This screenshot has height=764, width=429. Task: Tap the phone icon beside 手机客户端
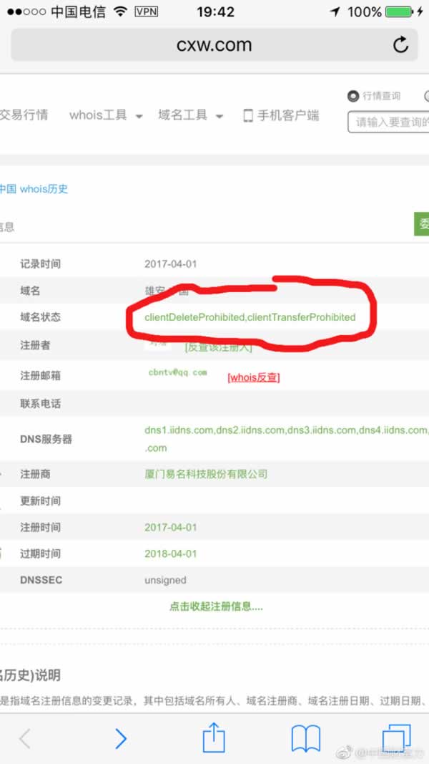(x=248, y=115)
